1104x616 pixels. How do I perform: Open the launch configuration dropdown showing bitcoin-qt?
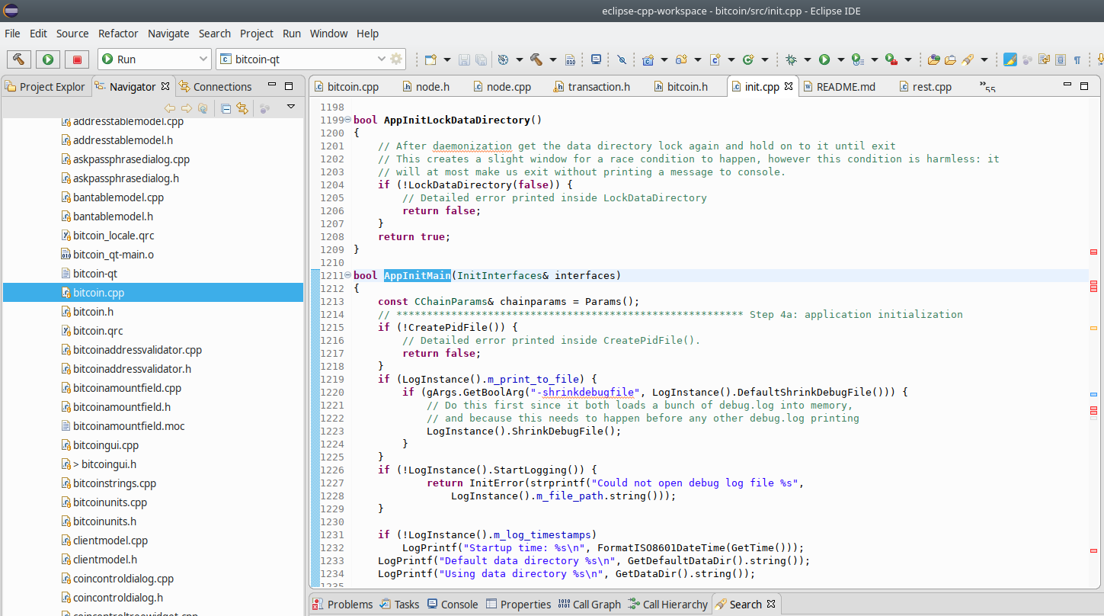coord(311,59)
